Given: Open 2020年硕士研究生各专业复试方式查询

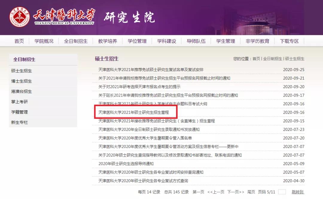Looking at the screenshot, I should pyautogui.click(x=143, y=181).
